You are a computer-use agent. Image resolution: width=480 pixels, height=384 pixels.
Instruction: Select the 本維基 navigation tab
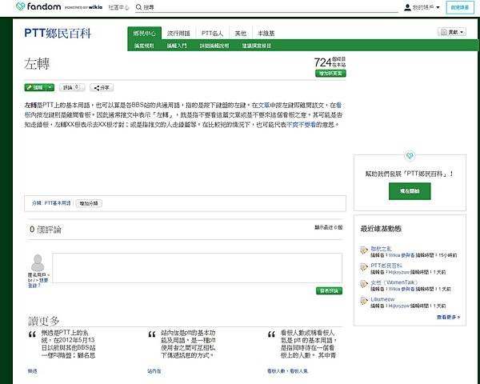[x=266, y=33]
